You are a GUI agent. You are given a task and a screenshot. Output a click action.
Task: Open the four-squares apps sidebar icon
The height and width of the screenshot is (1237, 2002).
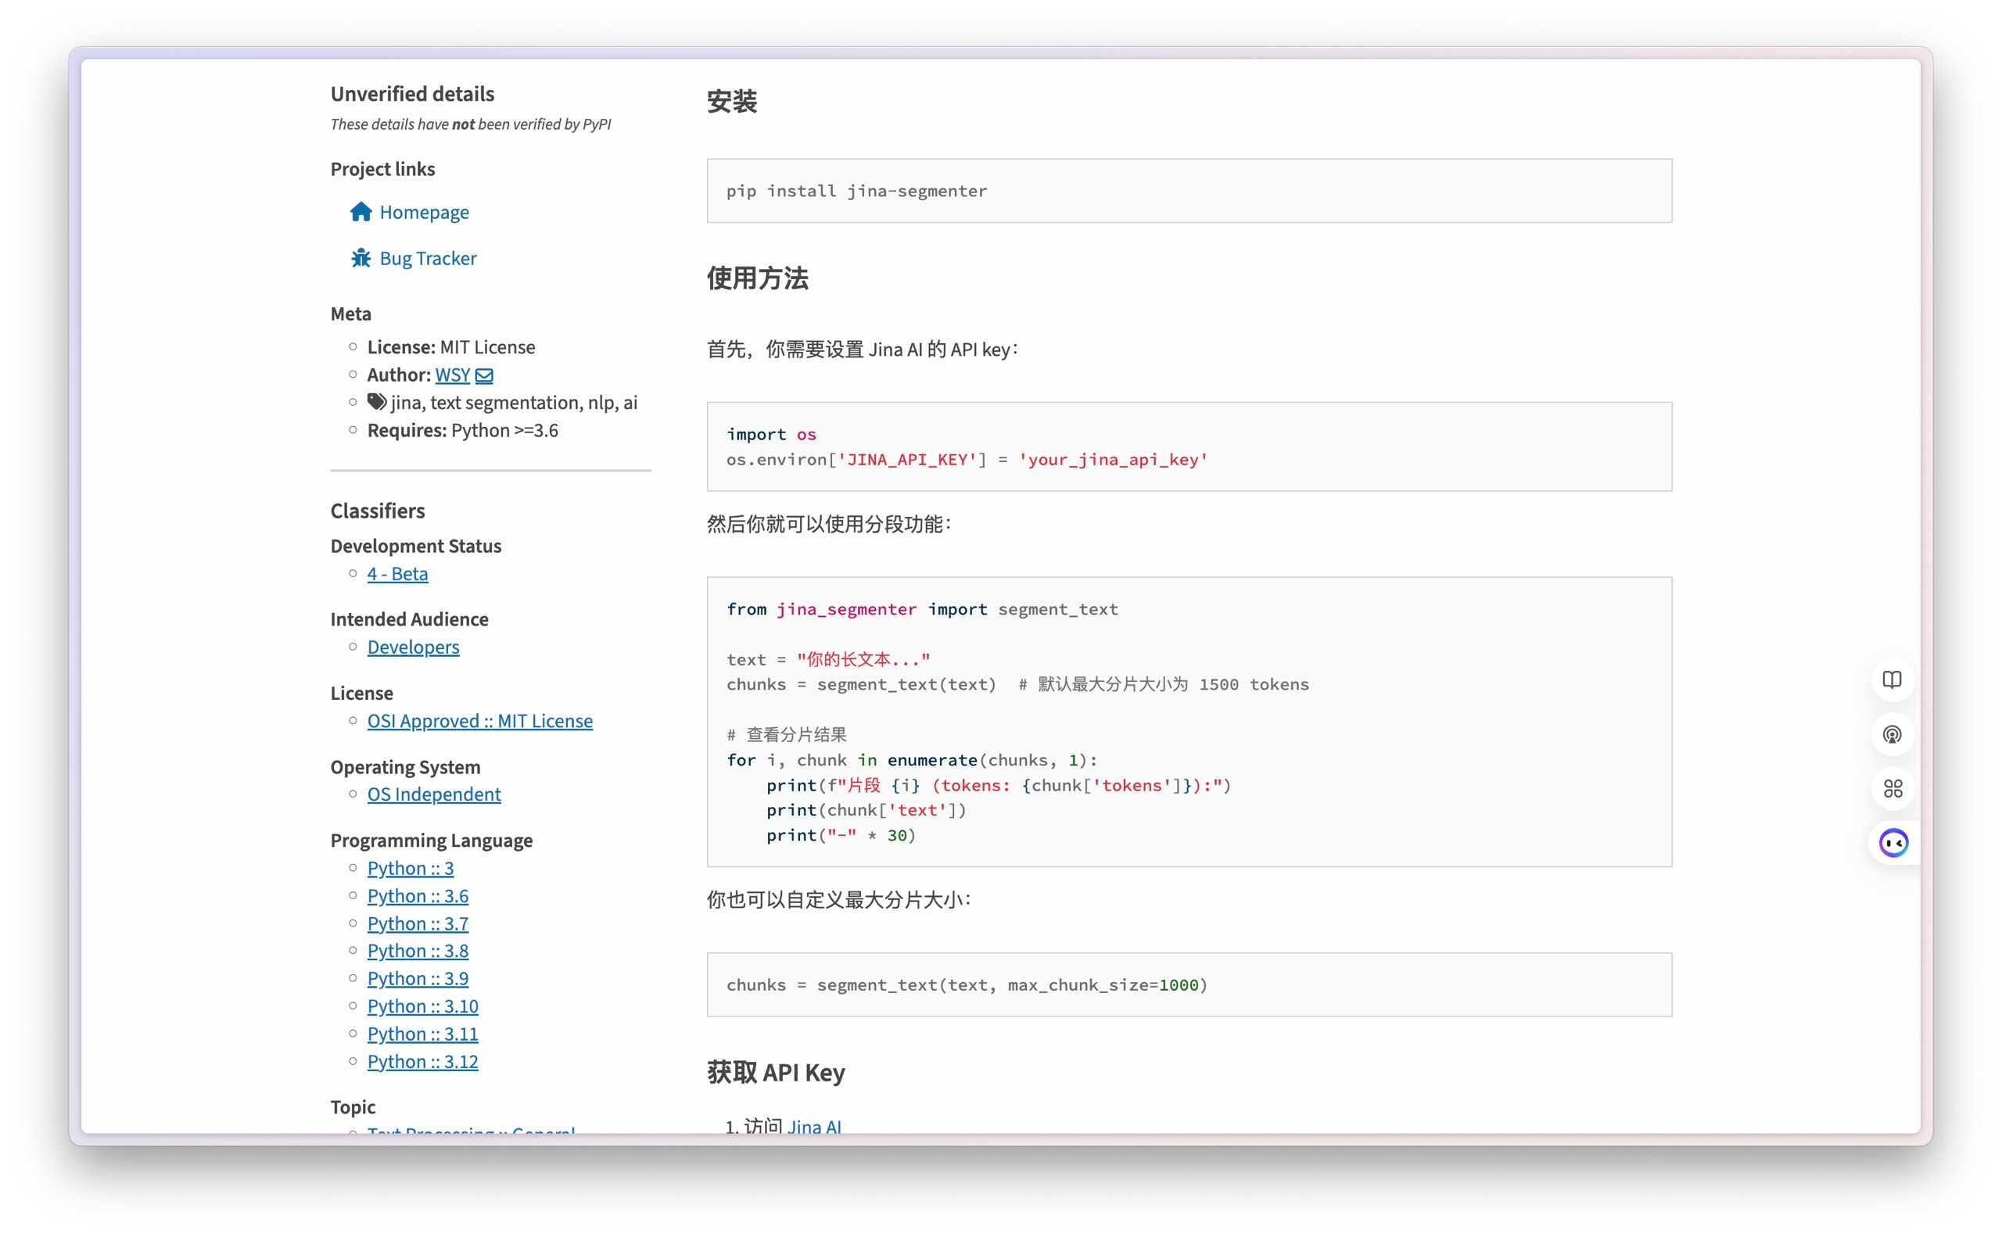pos(1892,789)
